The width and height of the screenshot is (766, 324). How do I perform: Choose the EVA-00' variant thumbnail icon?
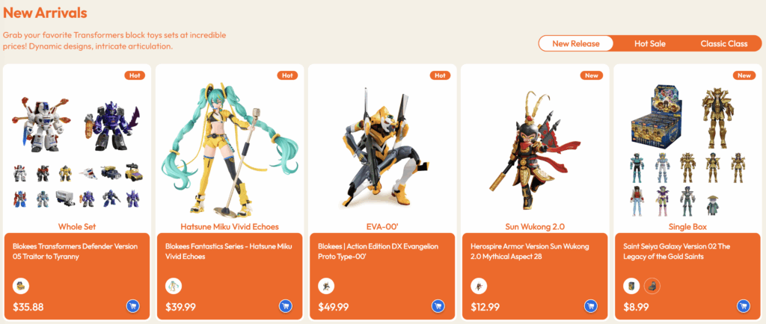click(x=326, y=286)
